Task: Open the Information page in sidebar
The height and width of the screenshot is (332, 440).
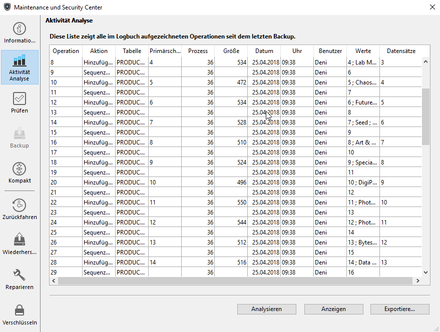Action: click(x=20, y=32)
